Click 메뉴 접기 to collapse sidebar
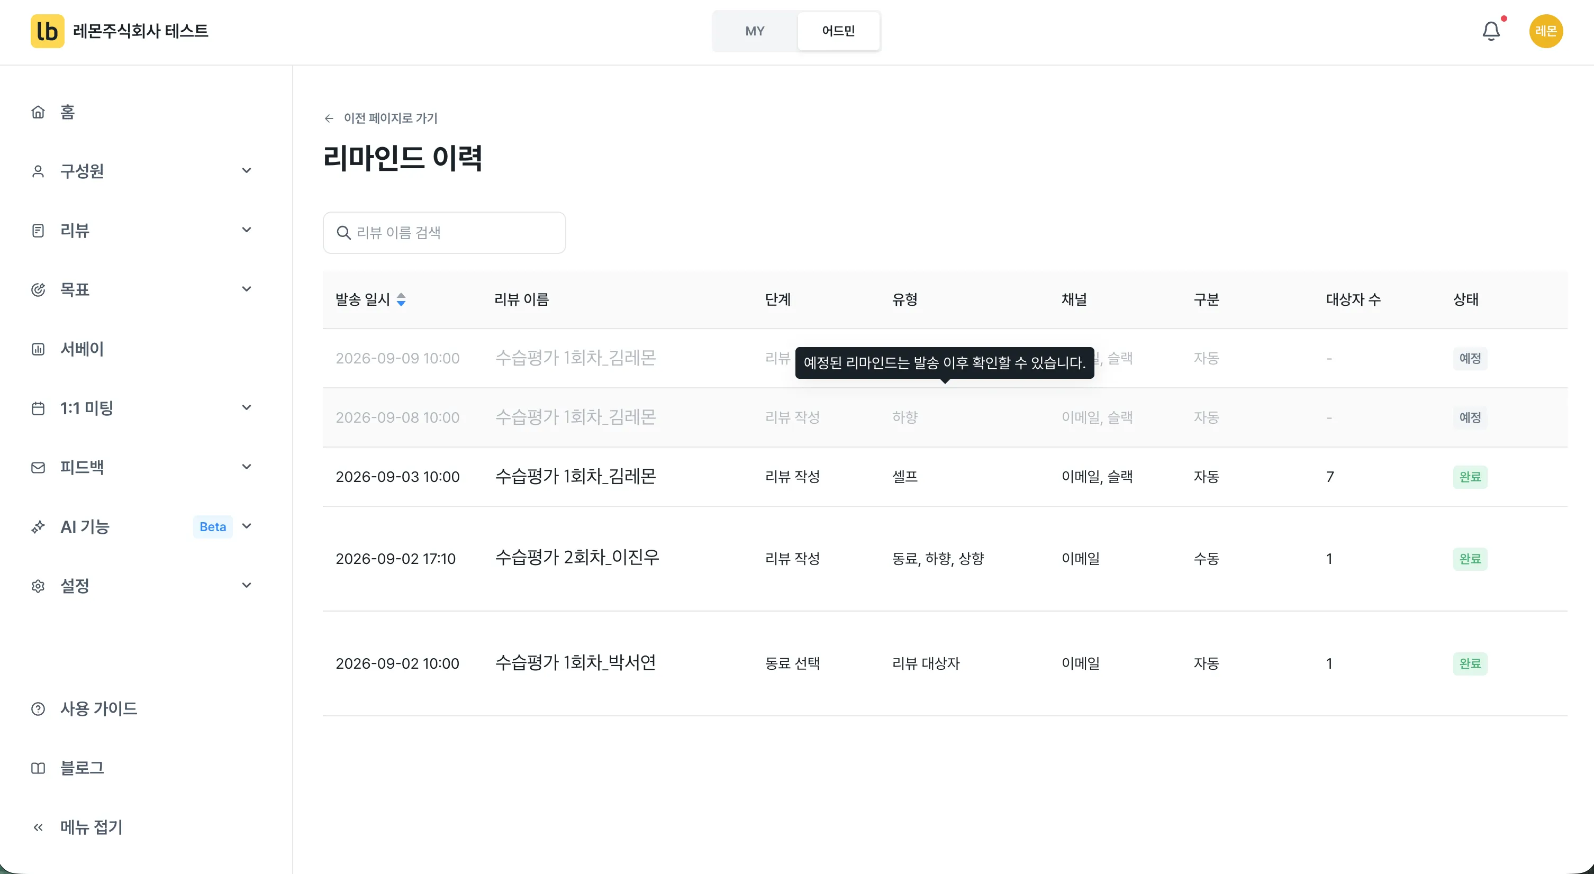 click(91, 827)
